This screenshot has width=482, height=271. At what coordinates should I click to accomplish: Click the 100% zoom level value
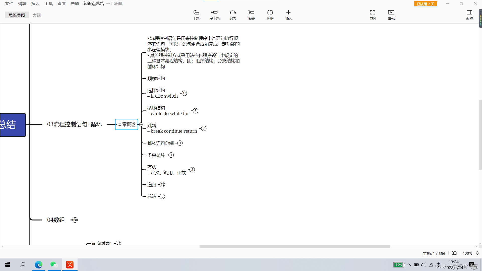coord(467,253)
